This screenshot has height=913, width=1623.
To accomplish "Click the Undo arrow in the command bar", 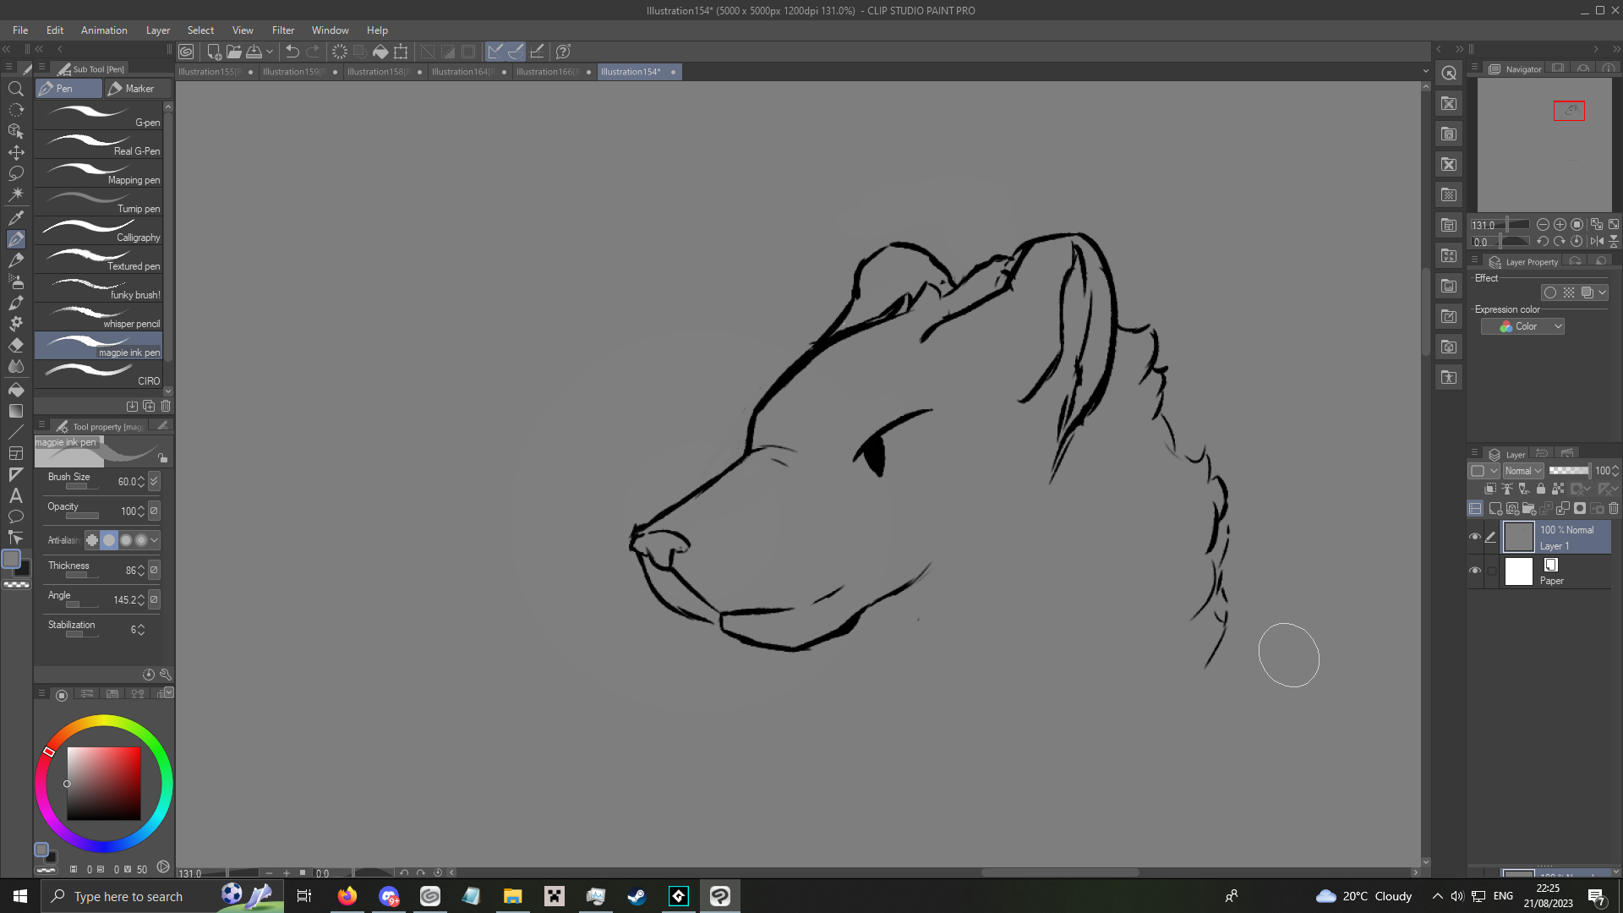I will pos(292,52).
